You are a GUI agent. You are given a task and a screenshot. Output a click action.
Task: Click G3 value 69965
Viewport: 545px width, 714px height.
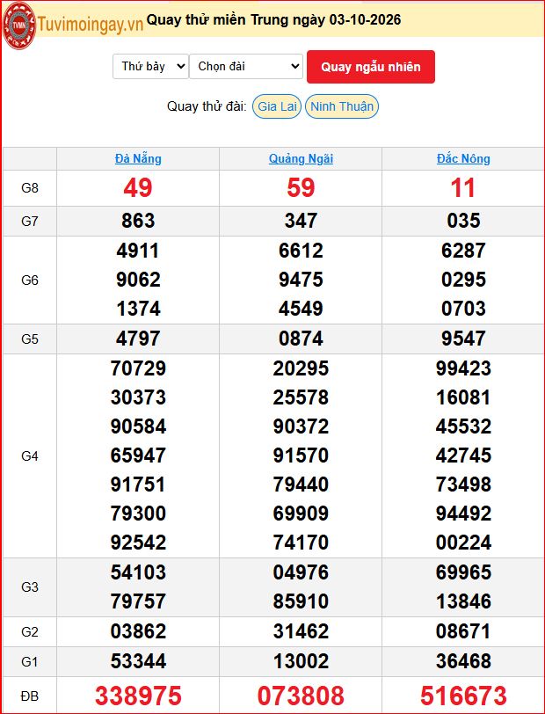point(463,572)
